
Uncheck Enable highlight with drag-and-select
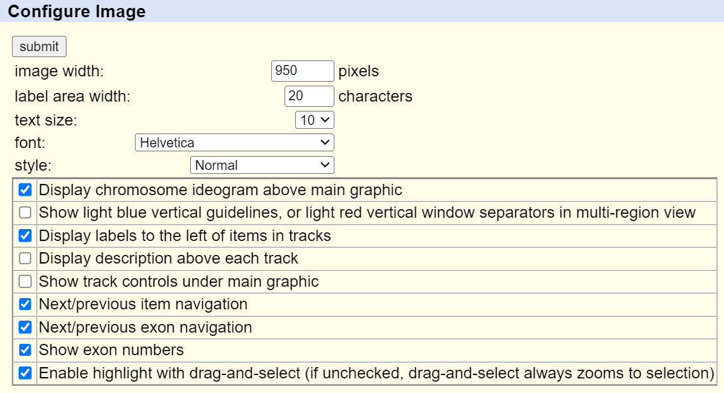pyautogui.click(x=25, y=373)
